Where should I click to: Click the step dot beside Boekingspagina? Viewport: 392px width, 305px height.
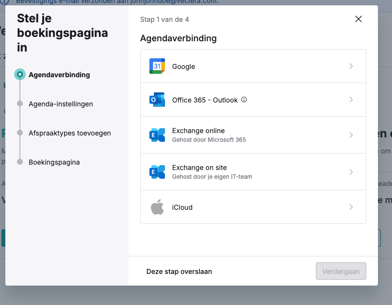[20, 162]
